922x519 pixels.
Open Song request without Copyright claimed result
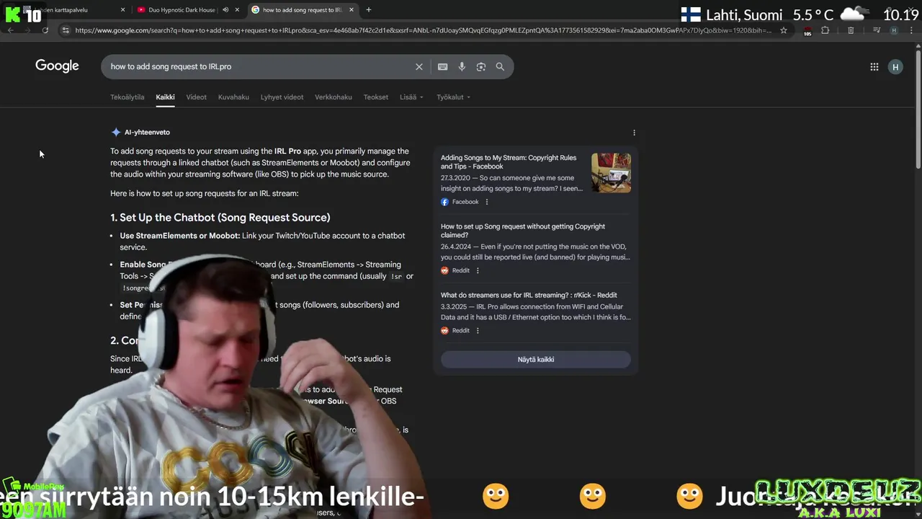click(x=523, y=231)
